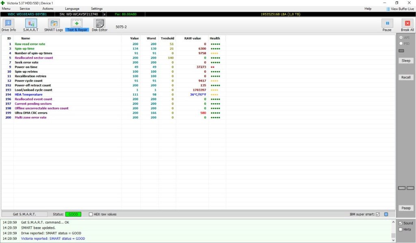Click the log scrollbar down arrow
This screenshot has height=243, width=416.
click(393, 240)
